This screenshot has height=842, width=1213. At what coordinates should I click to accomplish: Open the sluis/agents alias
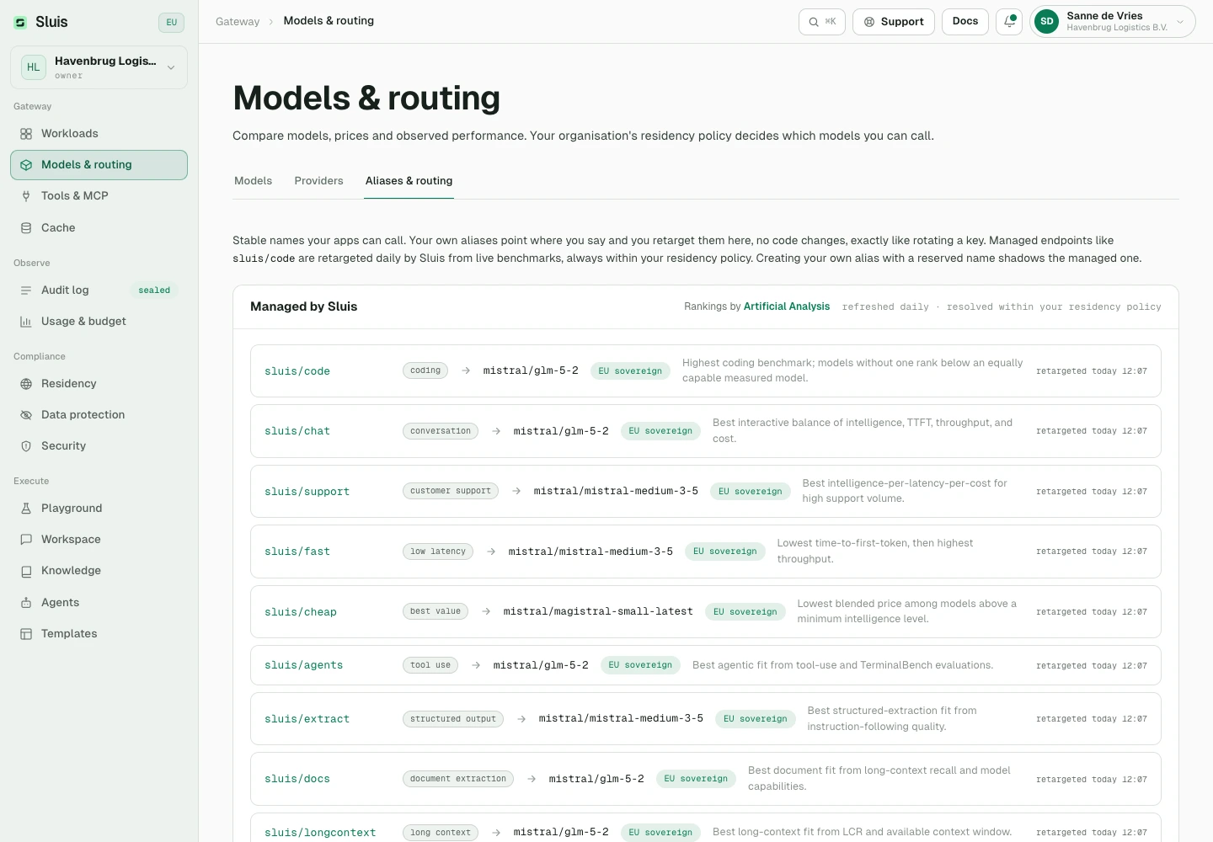point(304,665)
